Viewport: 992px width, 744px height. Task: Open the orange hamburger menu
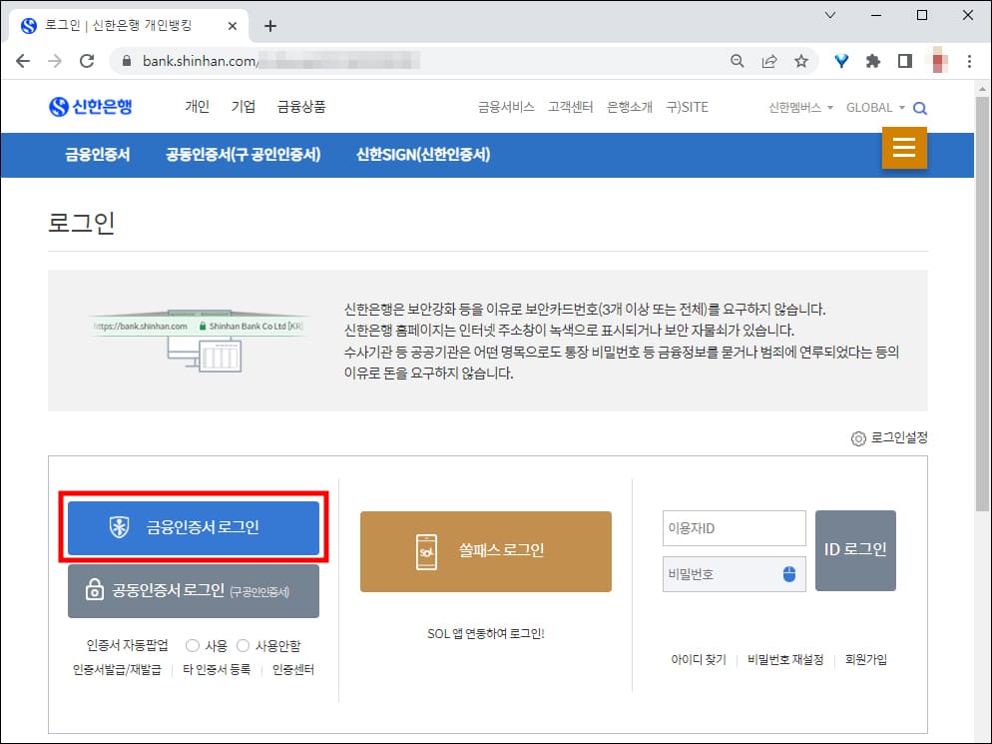tap(903, 147)
